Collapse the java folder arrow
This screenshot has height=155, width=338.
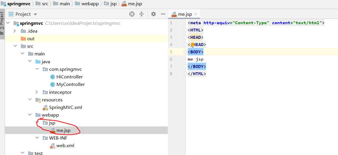coord(30,61)
